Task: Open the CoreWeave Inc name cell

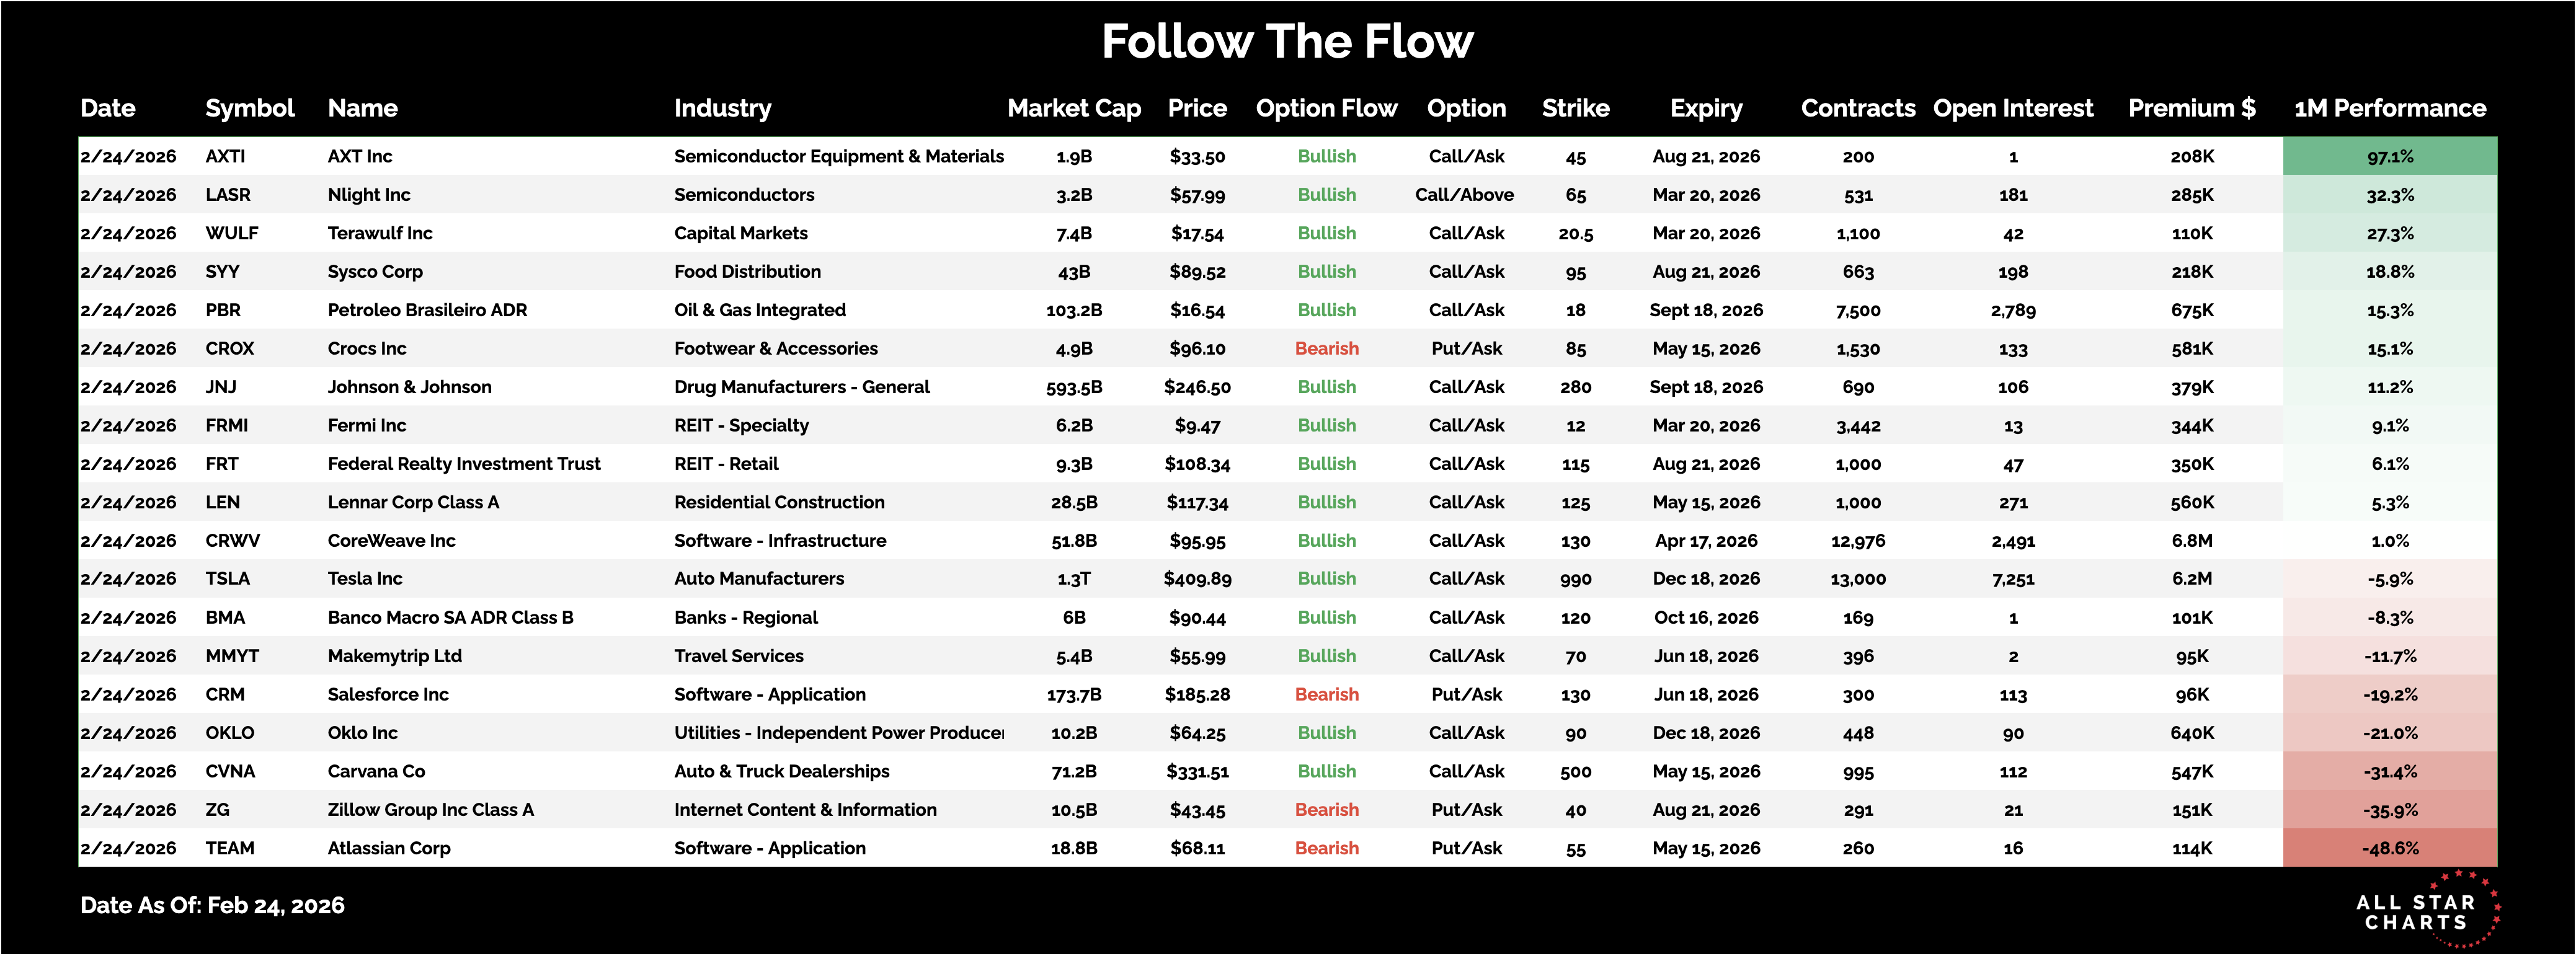Action: click(391, 541)
